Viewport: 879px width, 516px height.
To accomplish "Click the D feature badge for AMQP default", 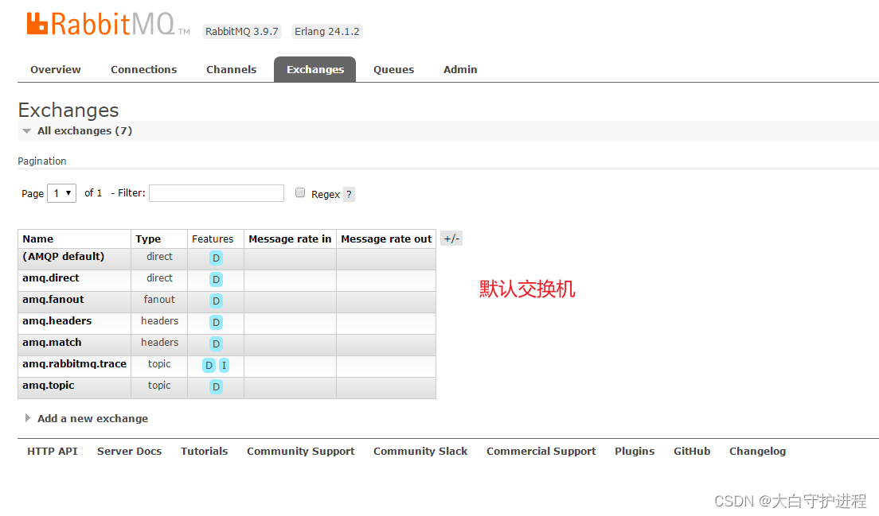I will (x=216, y=258).
